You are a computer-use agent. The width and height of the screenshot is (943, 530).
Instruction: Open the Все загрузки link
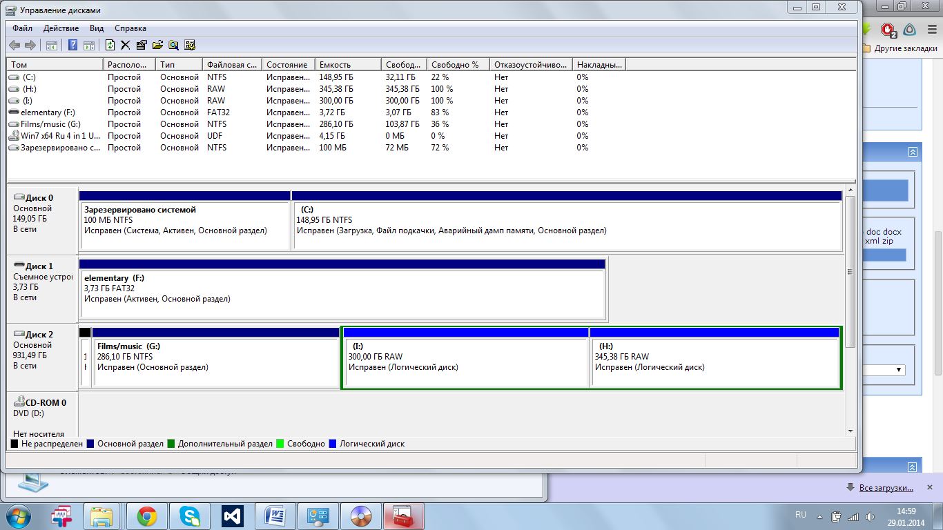click(886, 488)
